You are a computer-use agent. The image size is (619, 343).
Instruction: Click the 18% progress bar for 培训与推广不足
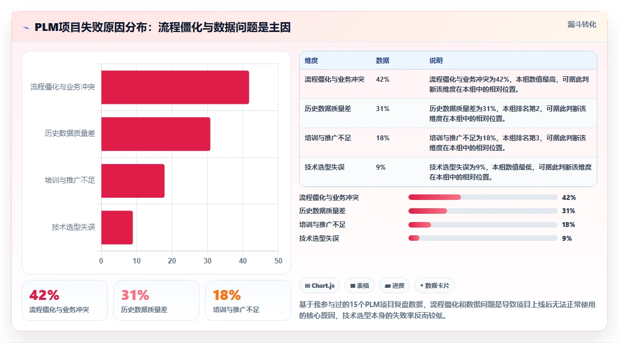(x=483, y=225)
